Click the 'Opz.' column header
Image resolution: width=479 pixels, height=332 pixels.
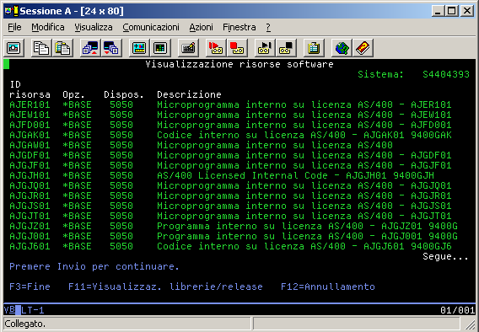tap(73, 94)
